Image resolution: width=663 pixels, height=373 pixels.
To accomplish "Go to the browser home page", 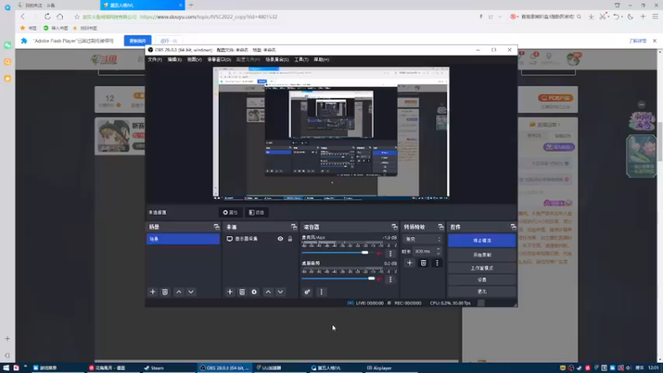I will tap(60, 17).
